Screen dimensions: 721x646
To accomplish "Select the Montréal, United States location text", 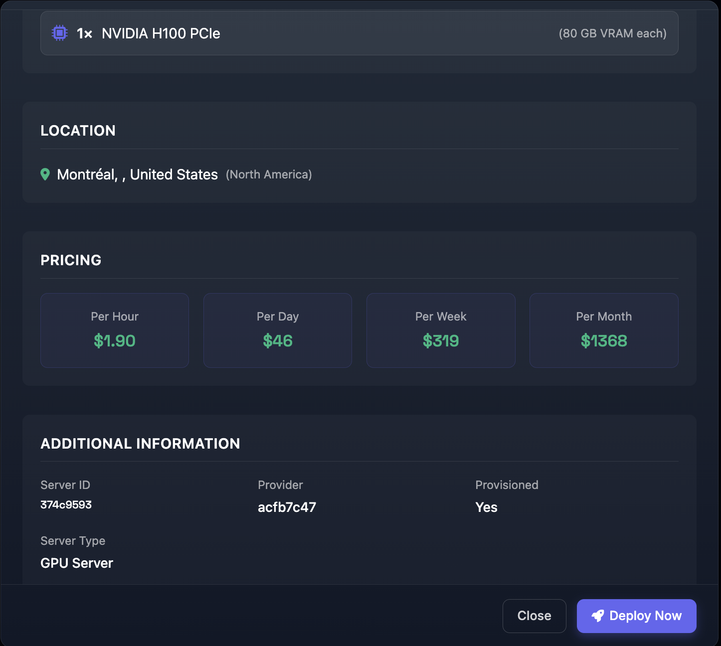I will tap(137, 174).
